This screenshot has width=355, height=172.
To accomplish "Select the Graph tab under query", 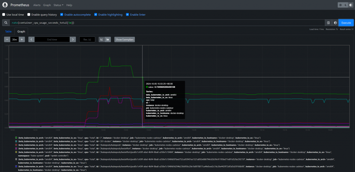I will (21, 32).
